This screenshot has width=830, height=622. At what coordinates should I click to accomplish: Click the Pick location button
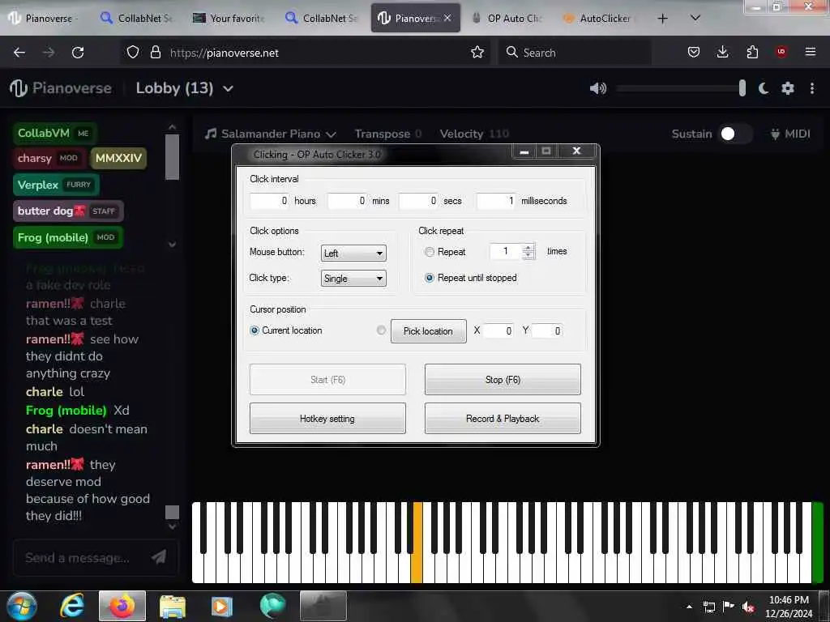pyautogui.click(x=428, y=331)
